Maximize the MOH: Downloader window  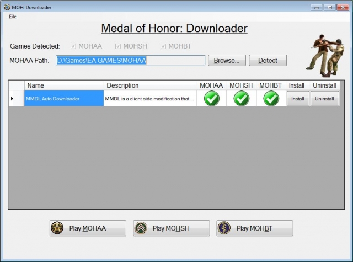pos(330,7)
